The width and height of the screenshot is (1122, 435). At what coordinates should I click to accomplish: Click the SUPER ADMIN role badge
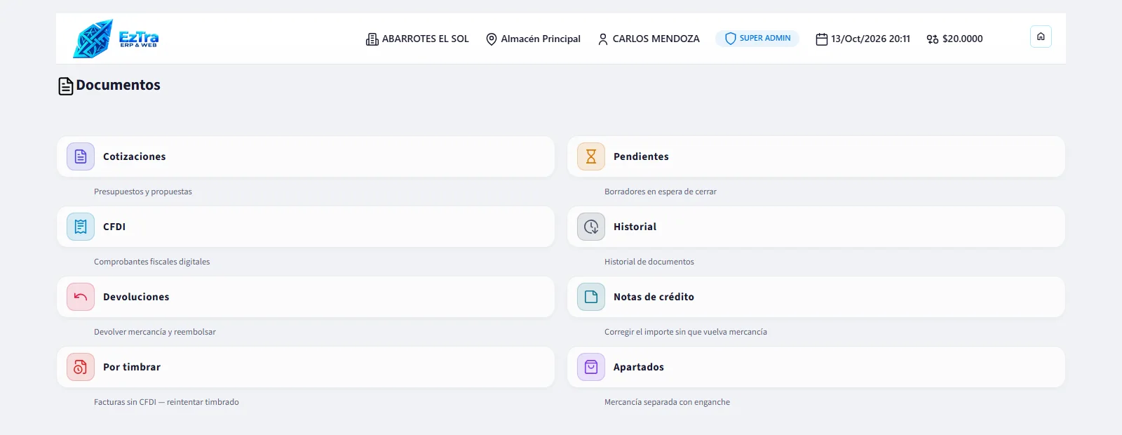(x=757, y=39)
